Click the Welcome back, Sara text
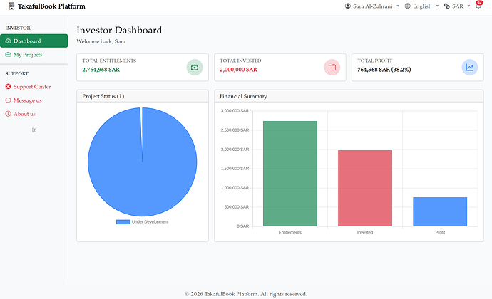492x299 pixels. [101, 41]
